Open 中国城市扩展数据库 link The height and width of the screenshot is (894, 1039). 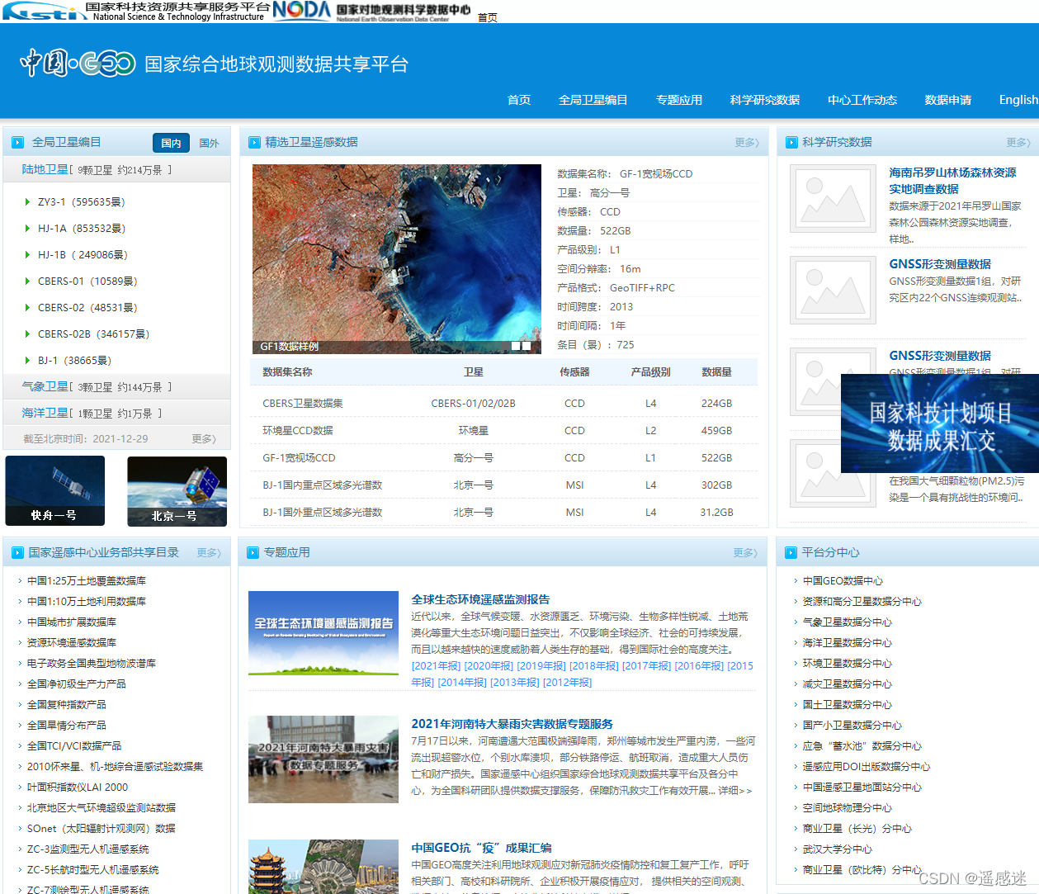click(x=72, y=622)
